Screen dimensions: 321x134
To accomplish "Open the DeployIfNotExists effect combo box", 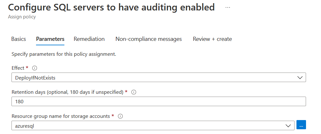I will coord(153,78).
